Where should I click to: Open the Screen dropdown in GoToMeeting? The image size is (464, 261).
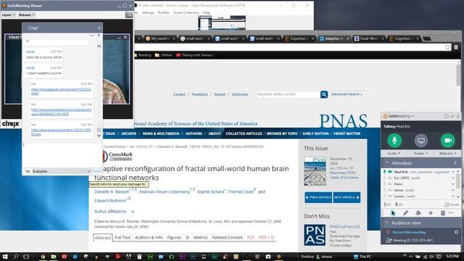(x=420, y=153)
